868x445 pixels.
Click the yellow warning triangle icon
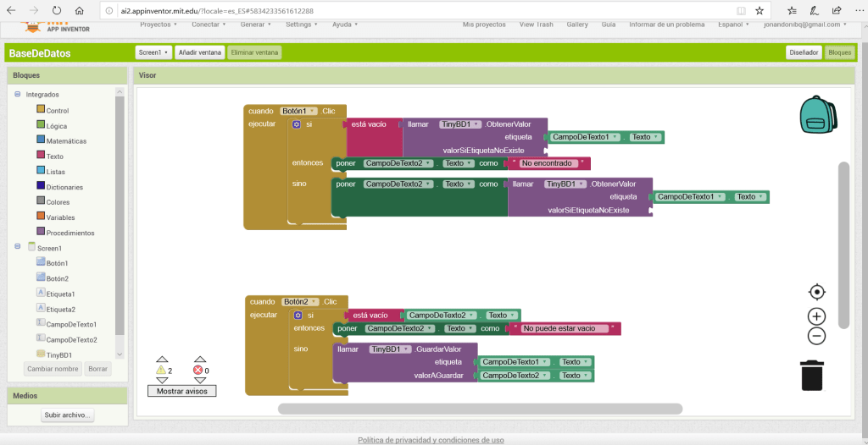[160, 370]
